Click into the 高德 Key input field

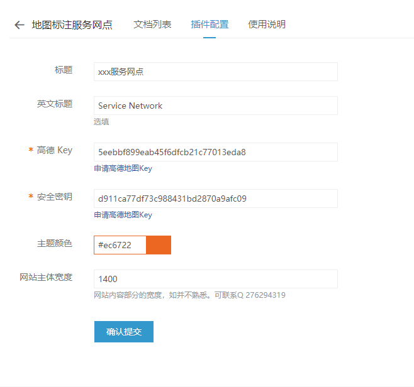coord(216,152)
